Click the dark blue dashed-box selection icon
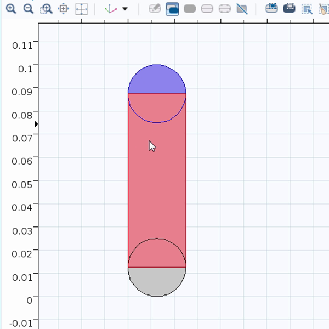The height and width of the screenshot is (329, 329). tap(289, 9)
